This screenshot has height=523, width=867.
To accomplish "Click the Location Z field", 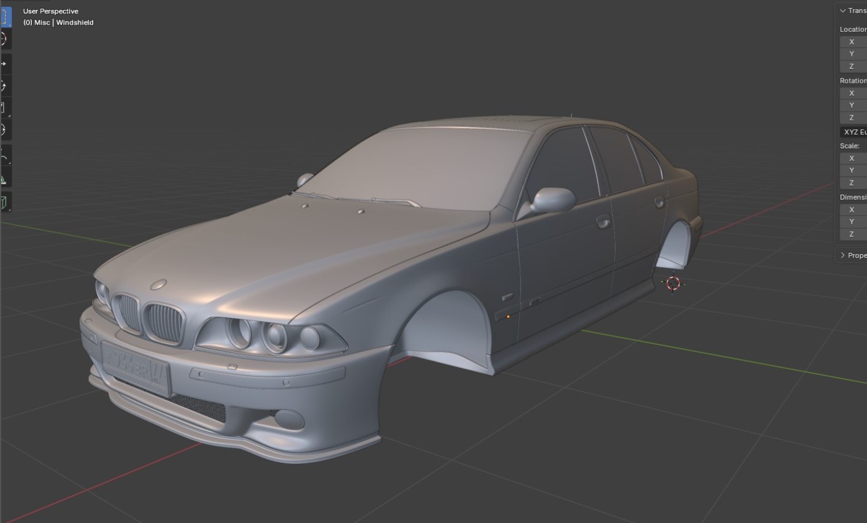I will [x=854, y=66].
